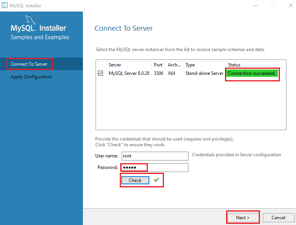The image size is (296, 225).
Task: Click the Server column header
Action: pos(129,65)
